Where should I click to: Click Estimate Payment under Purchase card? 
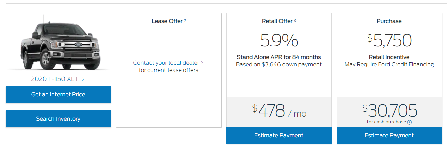(x=389, y=136)
